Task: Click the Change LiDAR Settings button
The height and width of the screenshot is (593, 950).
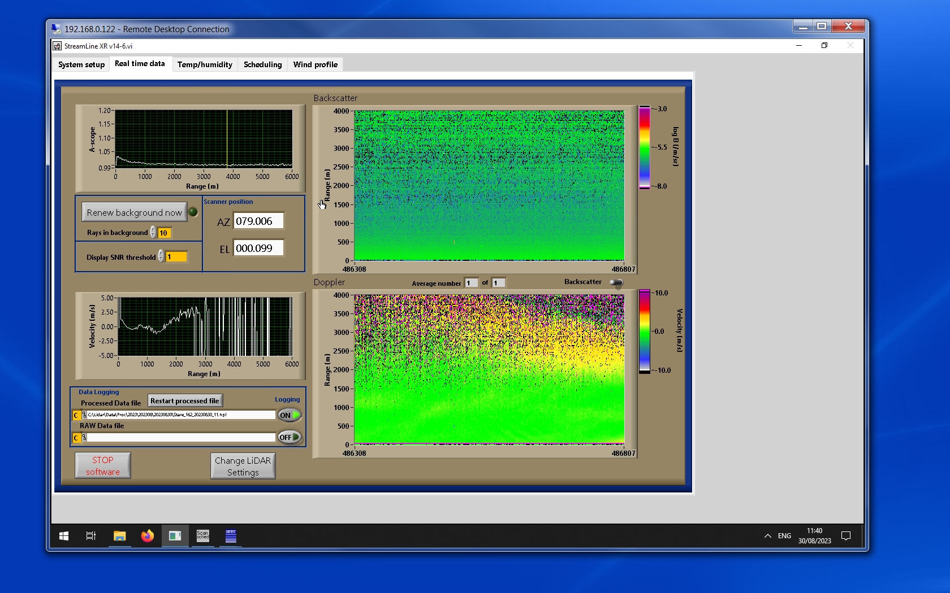Action: [x=243, y=466]
